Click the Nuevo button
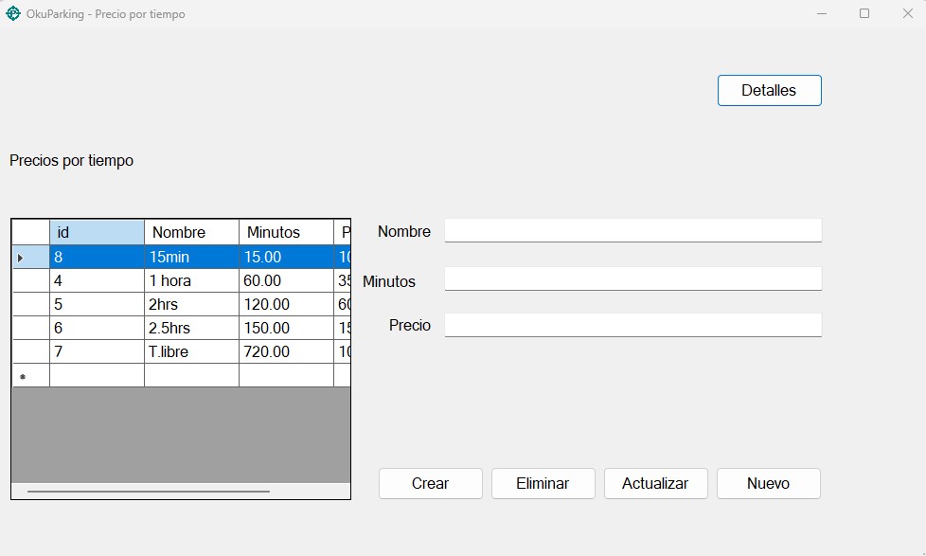This screenshot has width=926, height=556. (768, 483)
